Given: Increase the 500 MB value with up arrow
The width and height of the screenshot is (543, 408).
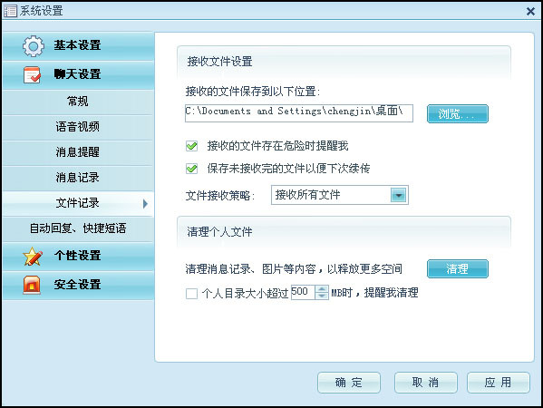Looking at the screenshot, I should point(322,289).
